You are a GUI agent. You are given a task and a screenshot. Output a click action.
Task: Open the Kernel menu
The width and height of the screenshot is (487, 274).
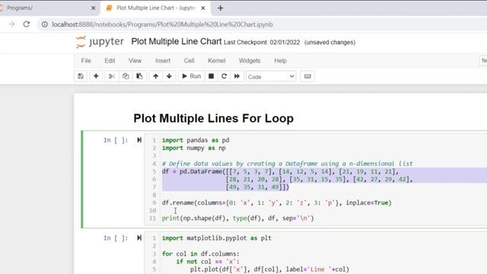pyautogui.click(x=216, y=61)
